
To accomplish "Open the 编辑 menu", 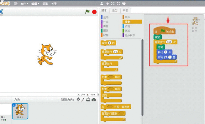I will pos(35,4).
